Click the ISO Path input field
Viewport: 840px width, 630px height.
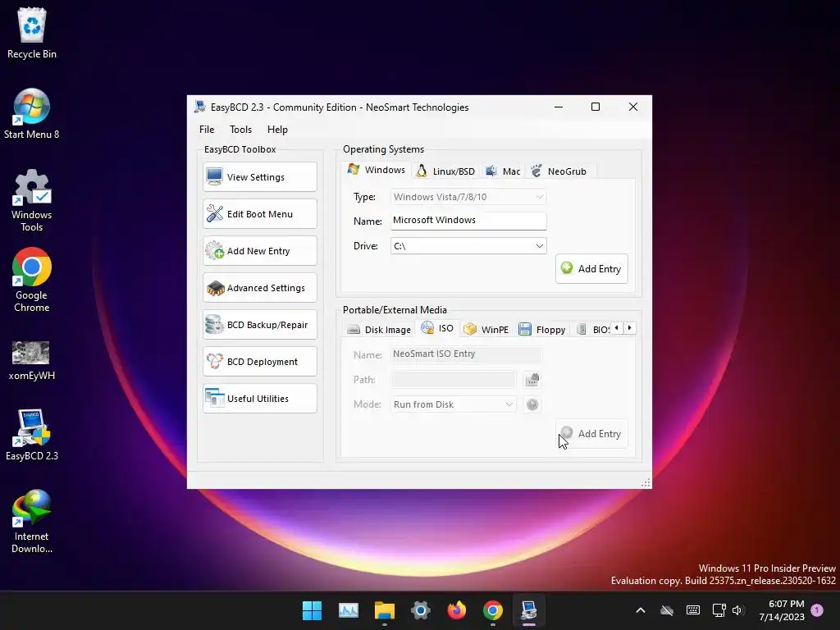click(453, 380)
